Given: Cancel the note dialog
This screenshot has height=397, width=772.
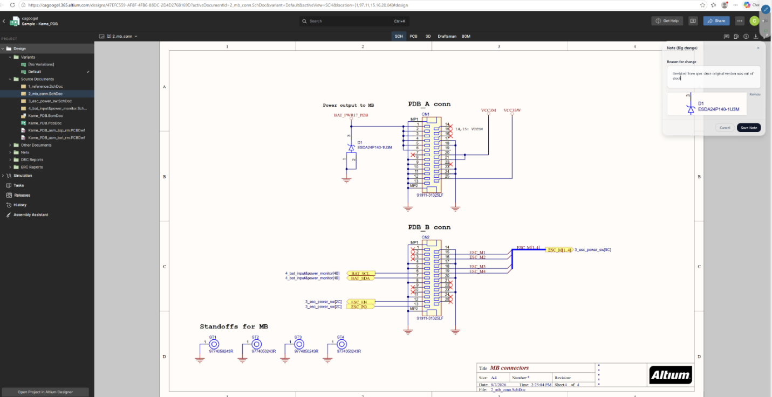Looking at the screenshot, I should tap(725, 128).
